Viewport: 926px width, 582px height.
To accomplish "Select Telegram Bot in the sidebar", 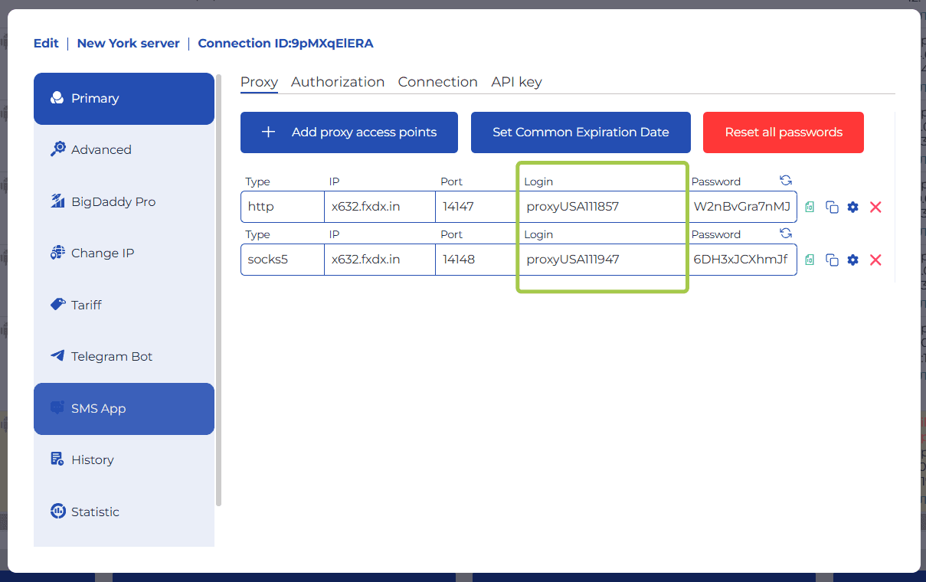I will 111,357.
